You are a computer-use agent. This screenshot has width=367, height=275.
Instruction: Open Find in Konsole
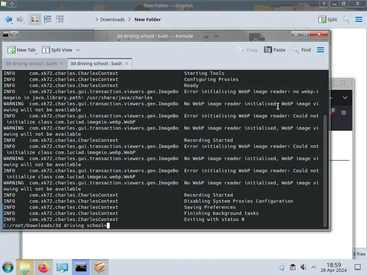pos(302,50)
